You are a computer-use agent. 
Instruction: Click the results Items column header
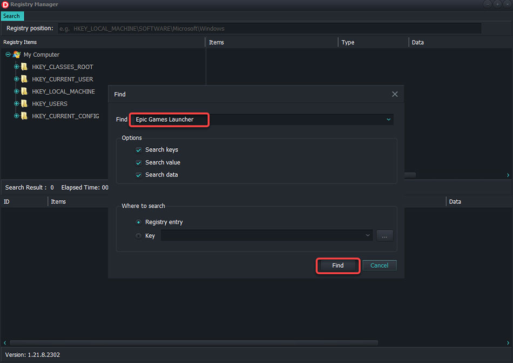coord(58,201)
